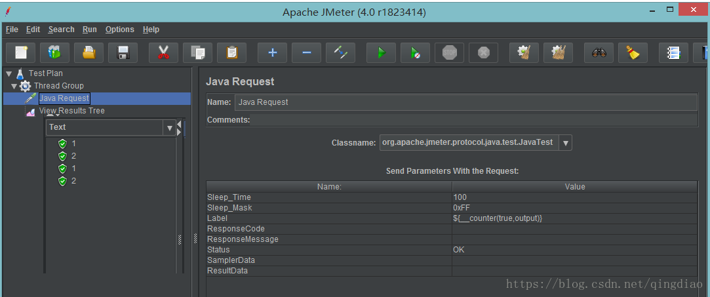Clear results with the gear-and-broom icon

click(524, 53)
